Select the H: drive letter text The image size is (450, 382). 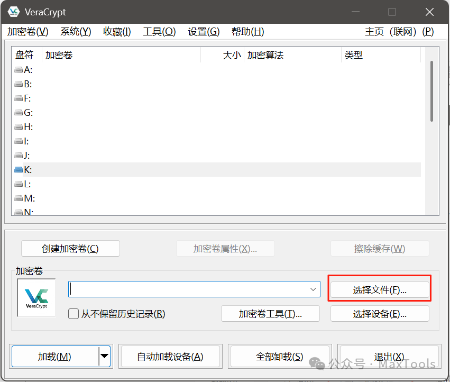click(29, 127)
